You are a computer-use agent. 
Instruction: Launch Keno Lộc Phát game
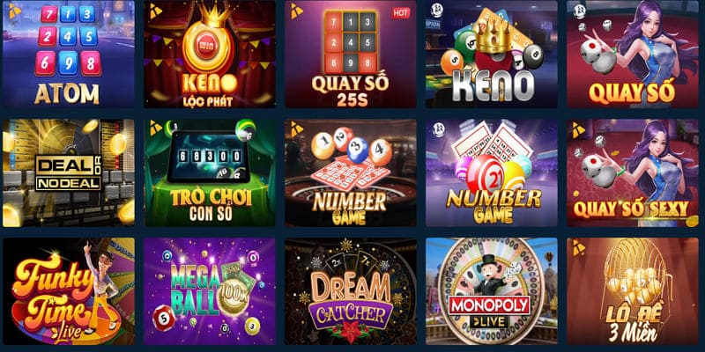pos(210,54)
